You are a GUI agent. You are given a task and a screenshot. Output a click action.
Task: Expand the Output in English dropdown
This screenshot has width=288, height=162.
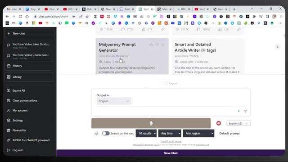pyautogui.click(x=114, y=101)
